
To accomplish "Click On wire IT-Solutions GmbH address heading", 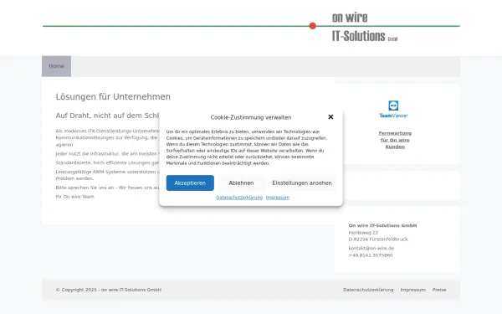I will coord(382,225).
